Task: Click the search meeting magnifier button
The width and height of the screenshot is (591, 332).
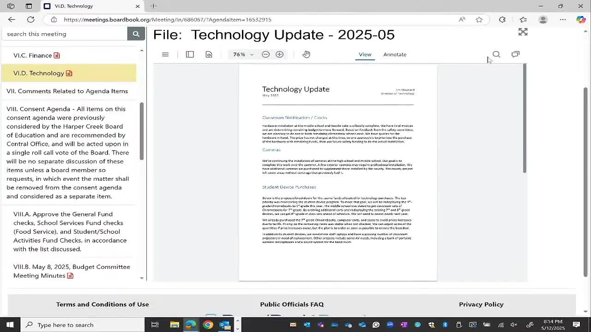Action: click(136, 34)
